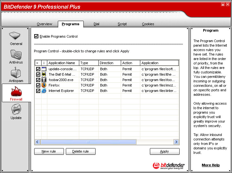Sort by Type column header
The height and width of the screenshot is (173, 232).
(89, 63)
